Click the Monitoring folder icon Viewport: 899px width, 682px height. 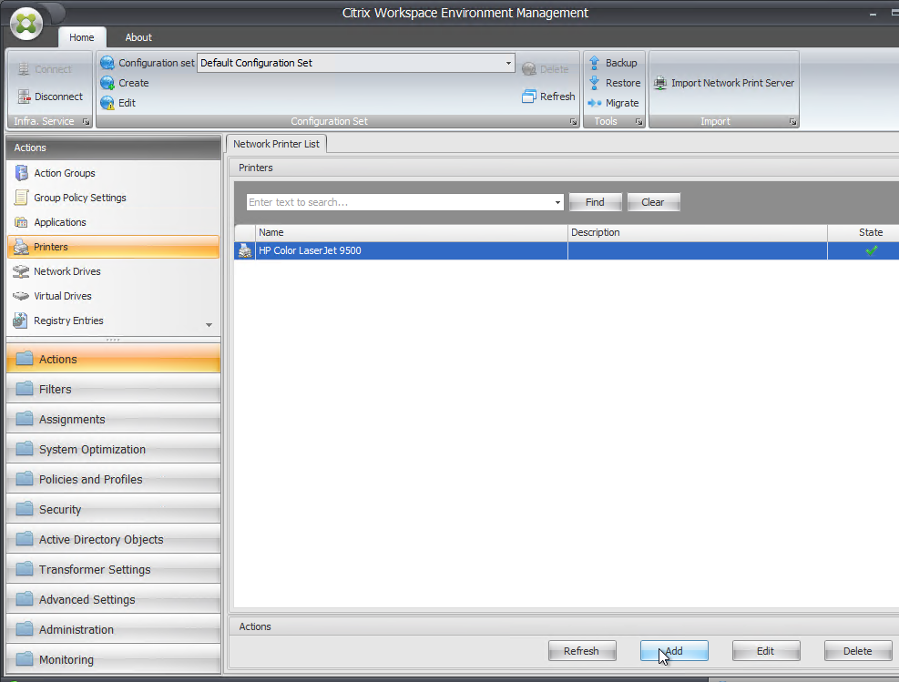click(x=25, y=659)
